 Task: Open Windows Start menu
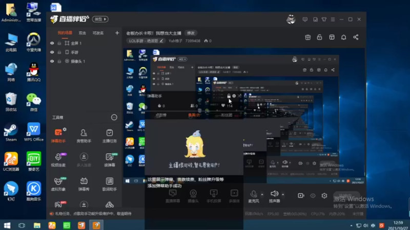[7, 225]
